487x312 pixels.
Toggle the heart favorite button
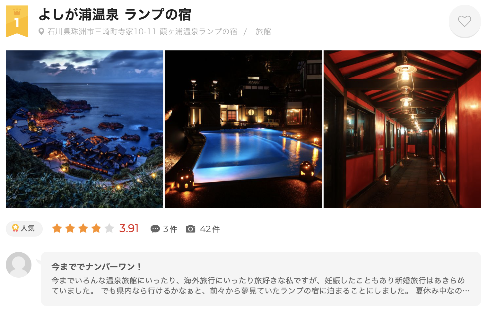[x=465, y=21]
